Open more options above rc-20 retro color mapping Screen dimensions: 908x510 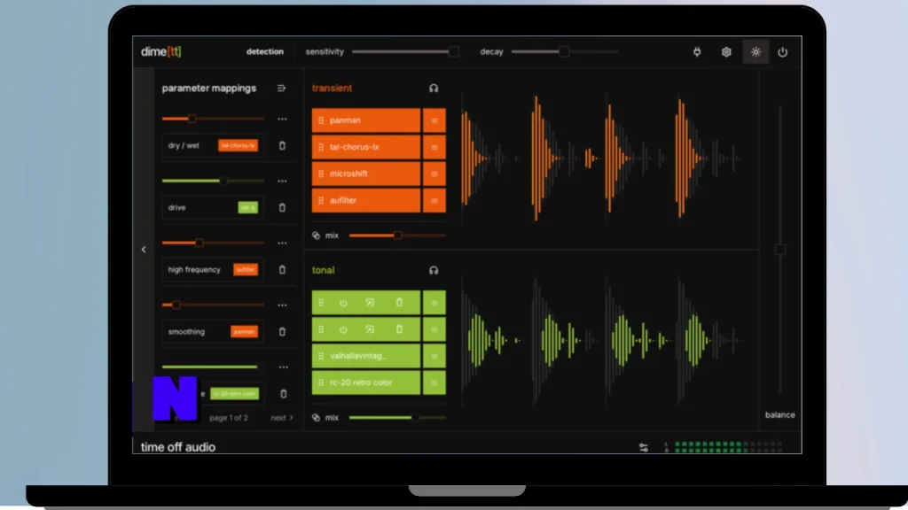(x=283, y=367)
